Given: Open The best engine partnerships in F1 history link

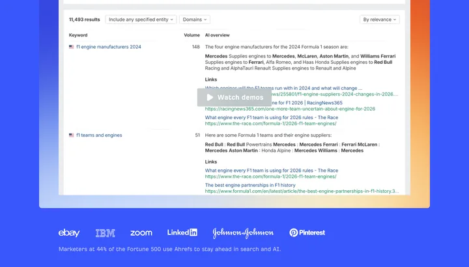Looking at the screenshot, I should (x=250, y=185).
